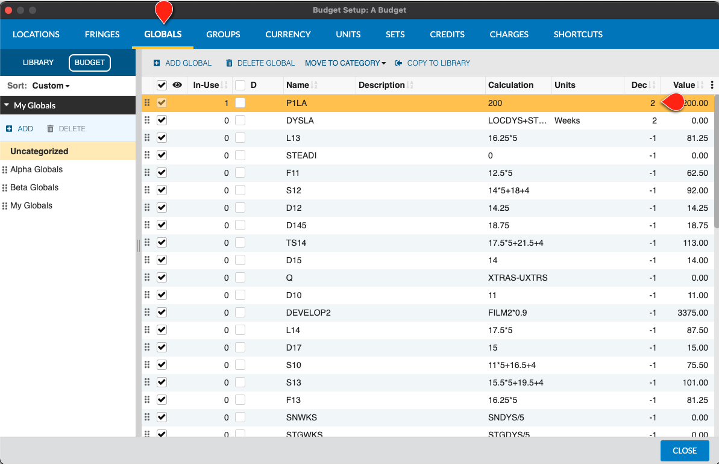The height and width of the screenshot is (465, 719).
Task: Grab drag handle beside Alpha Globals category
Action: pos(5,170)
